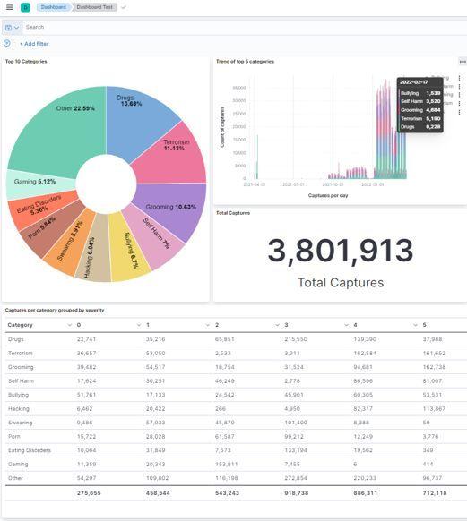This screenshot has width=467, height=521.
Task: Open the main navigation hamburger menu
Action: [x=10, y=7]
